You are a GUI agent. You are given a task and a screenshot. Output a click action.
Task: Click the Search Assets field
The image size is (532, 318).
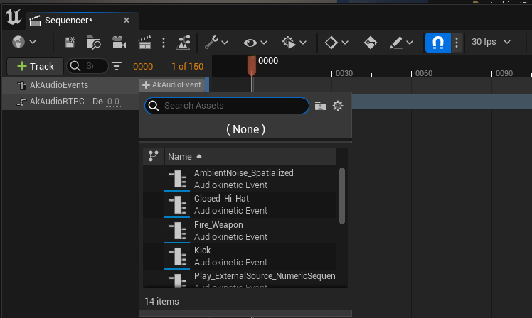pyautogui.click(x=227, y=106)
